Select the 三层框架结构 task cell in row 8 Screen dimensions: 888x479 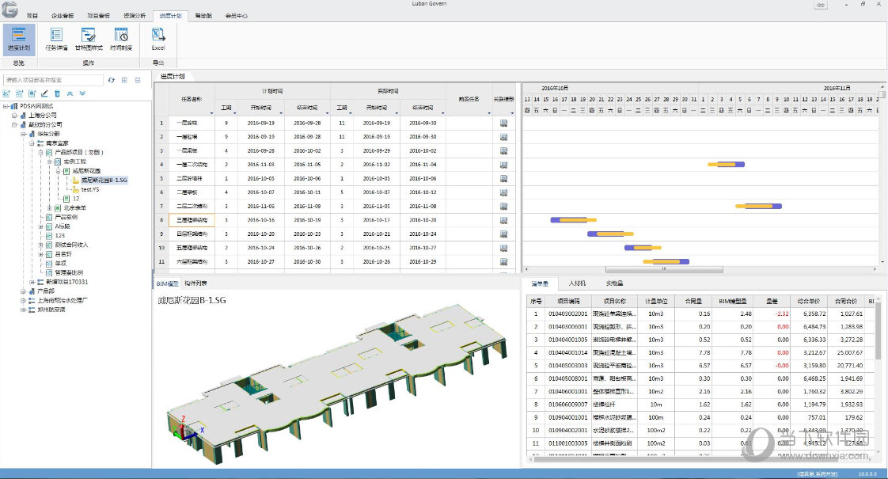192,220
